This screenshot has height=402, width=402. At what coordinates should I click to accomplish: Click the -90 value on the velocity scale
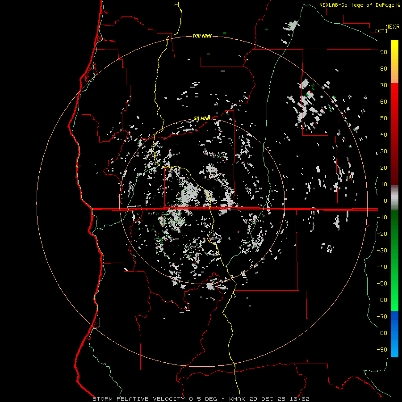[x=382, y=349]
